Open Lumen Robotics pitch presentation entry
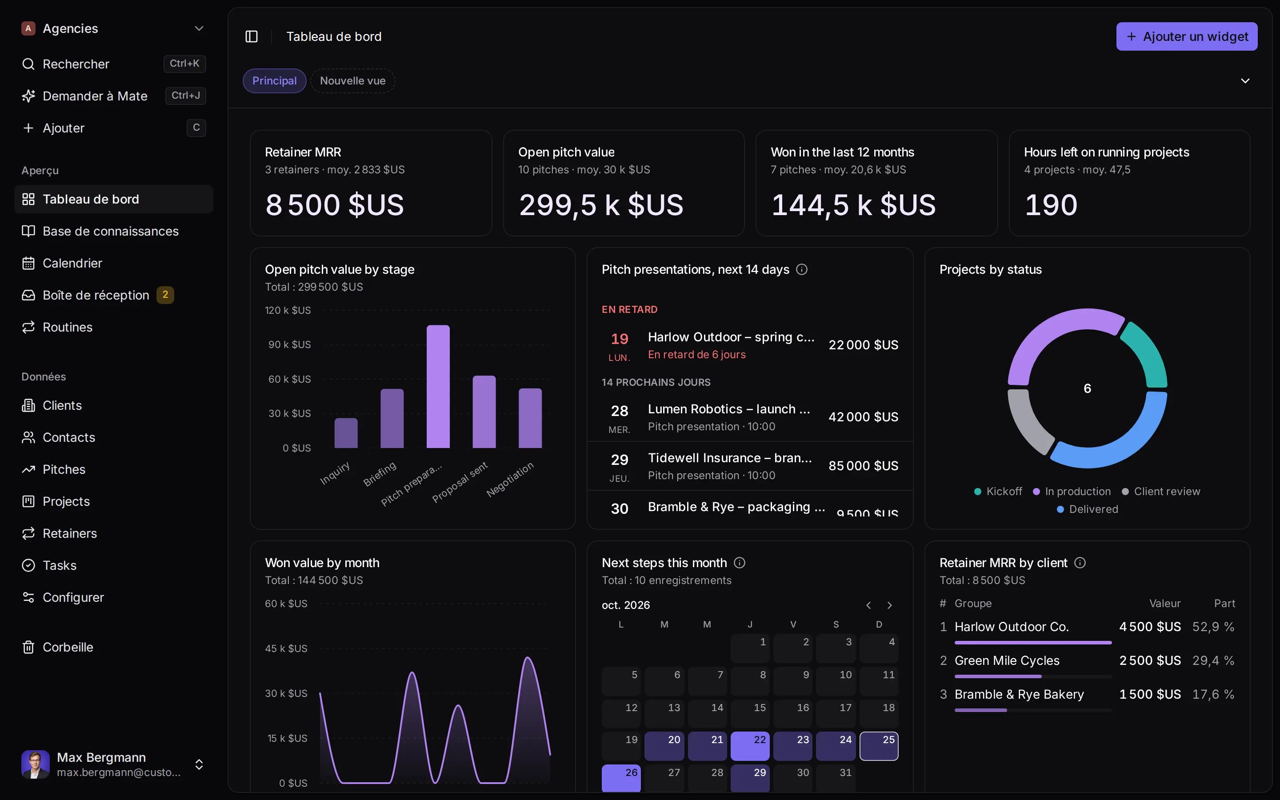The height and width of the screenshot is (800, 1280). (x=749, y=417)
